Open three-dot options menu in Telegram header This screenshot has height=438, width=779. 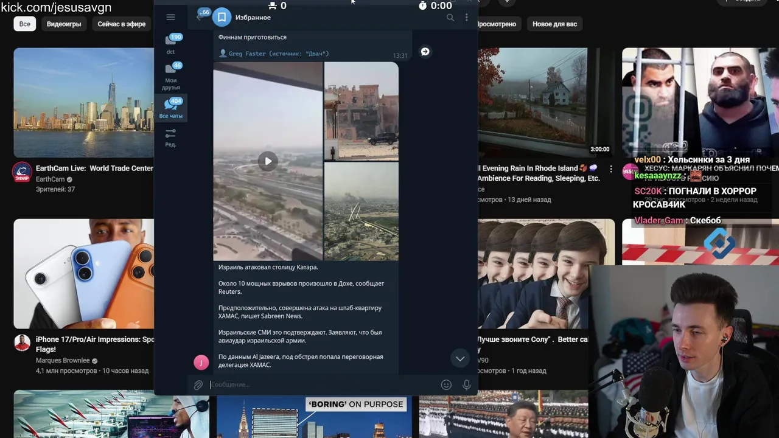coord(467,18)
